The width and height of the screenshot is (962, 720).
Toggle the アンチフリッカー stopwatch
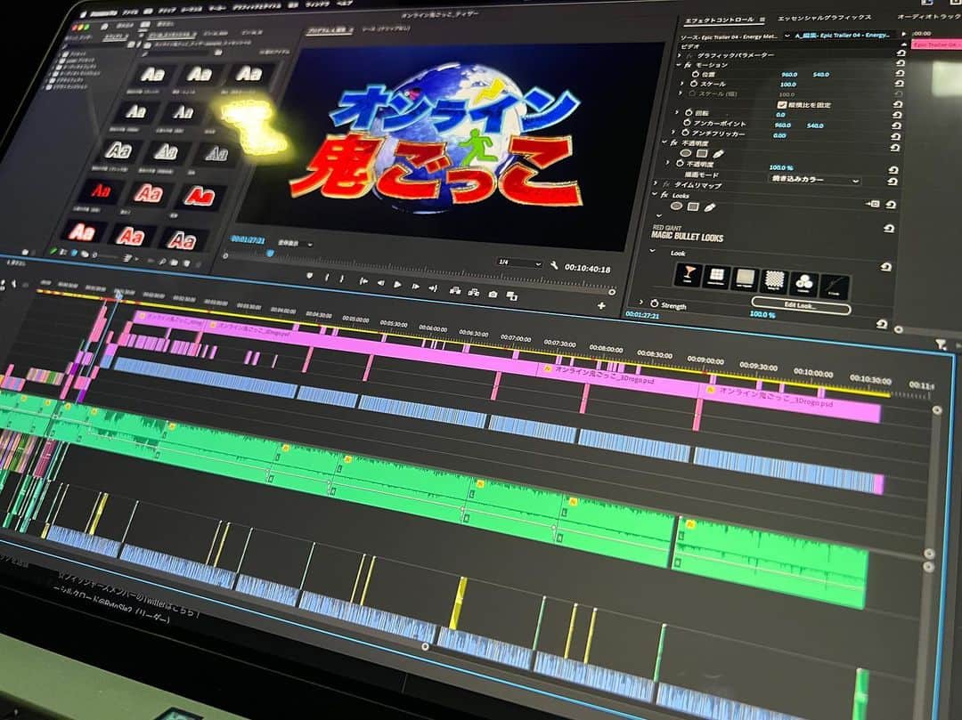[685, 133]
